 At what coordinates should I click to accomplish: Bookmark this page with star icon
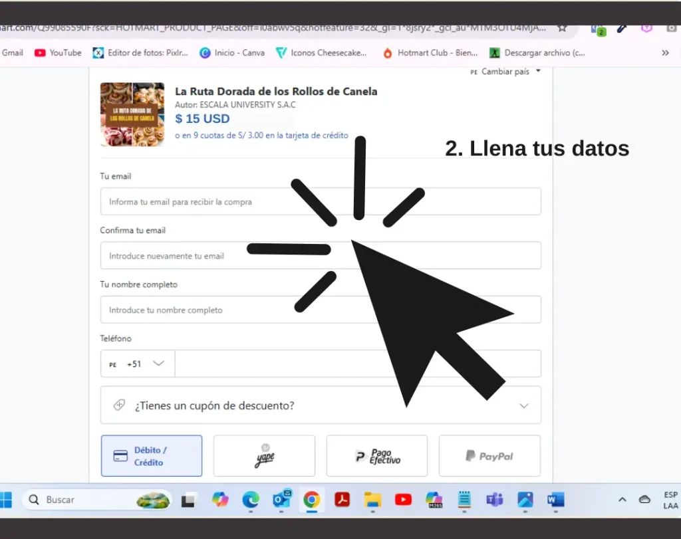coord(562,28)
